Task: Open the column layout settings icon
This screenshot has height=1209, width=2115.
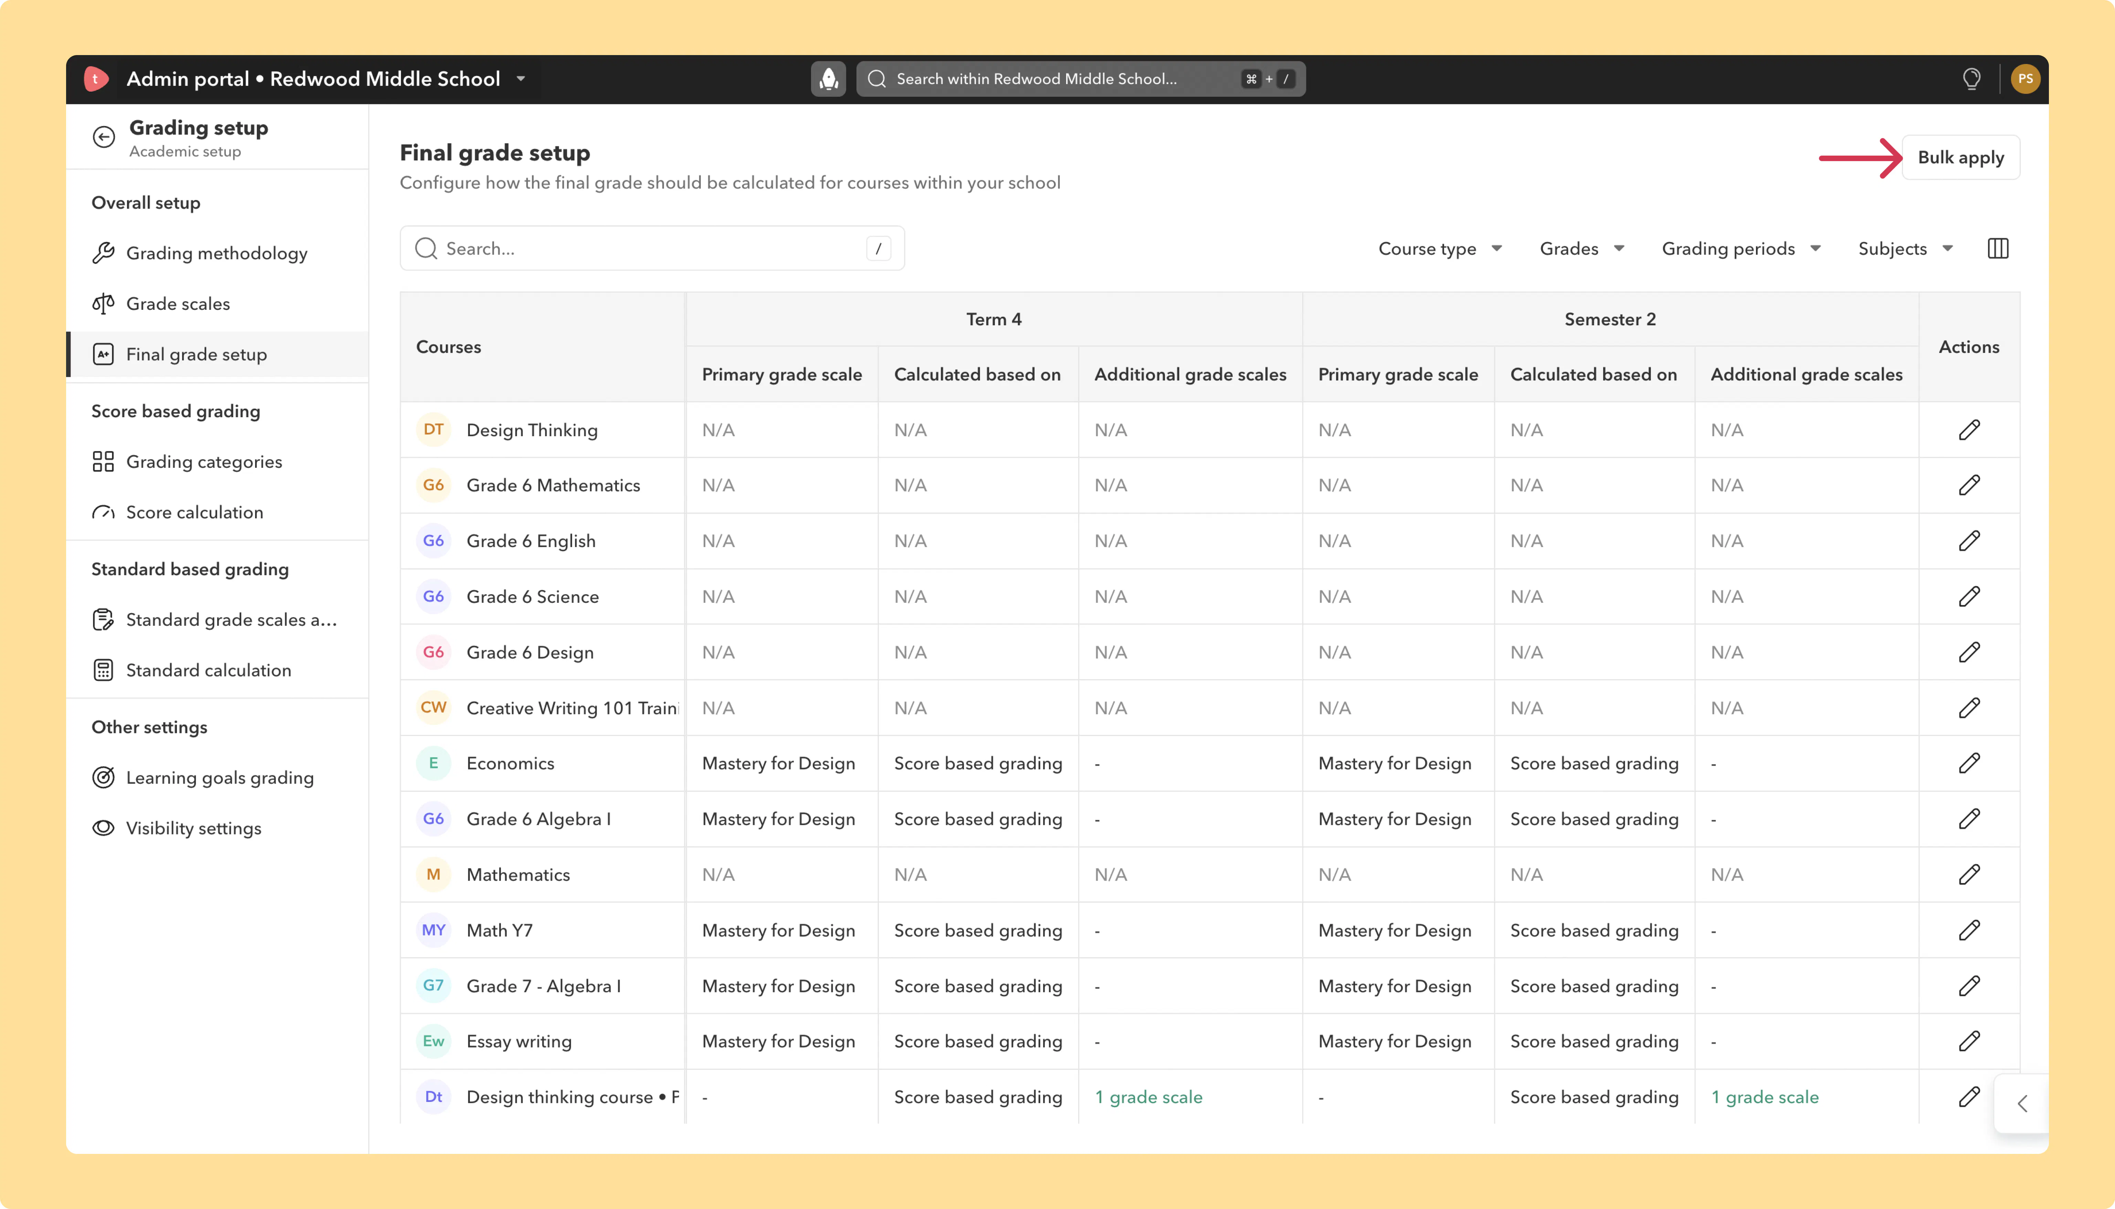Action: [x=1998, y=248]
